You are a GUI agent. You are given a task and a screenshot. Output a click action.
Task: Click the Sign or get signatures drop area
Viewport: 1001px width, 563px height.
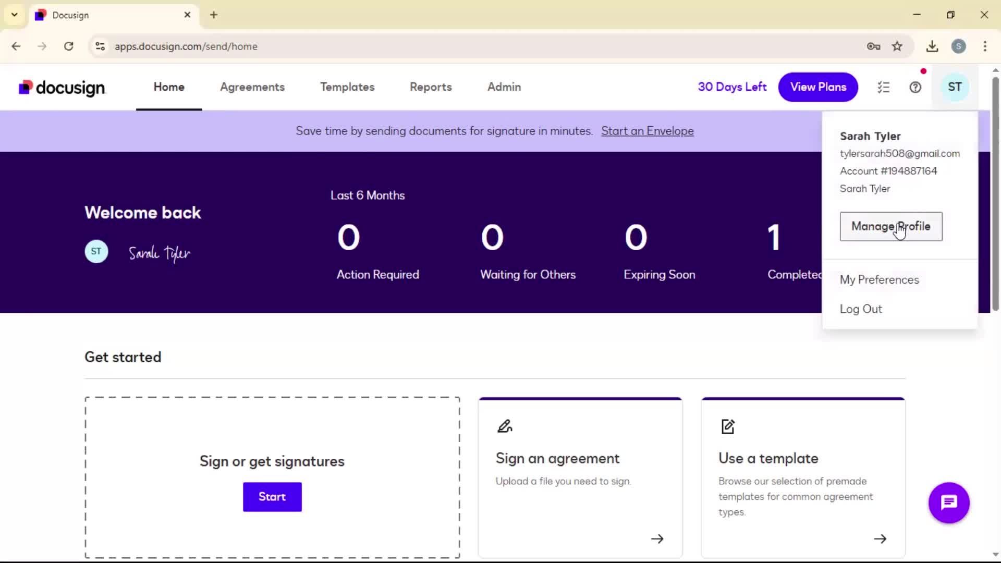tap(272, 478)
